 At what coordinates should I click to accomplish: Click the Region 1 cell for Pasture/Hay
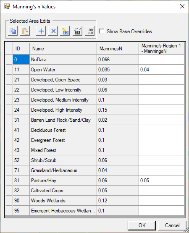coord(161,181)
